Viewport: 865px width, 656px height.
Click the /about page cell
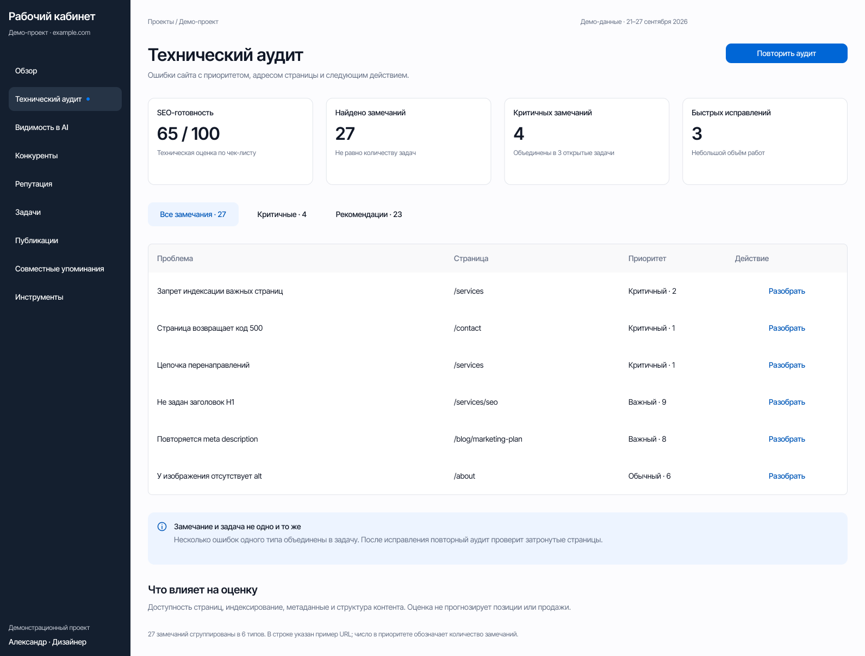click(x=464, y=476)
